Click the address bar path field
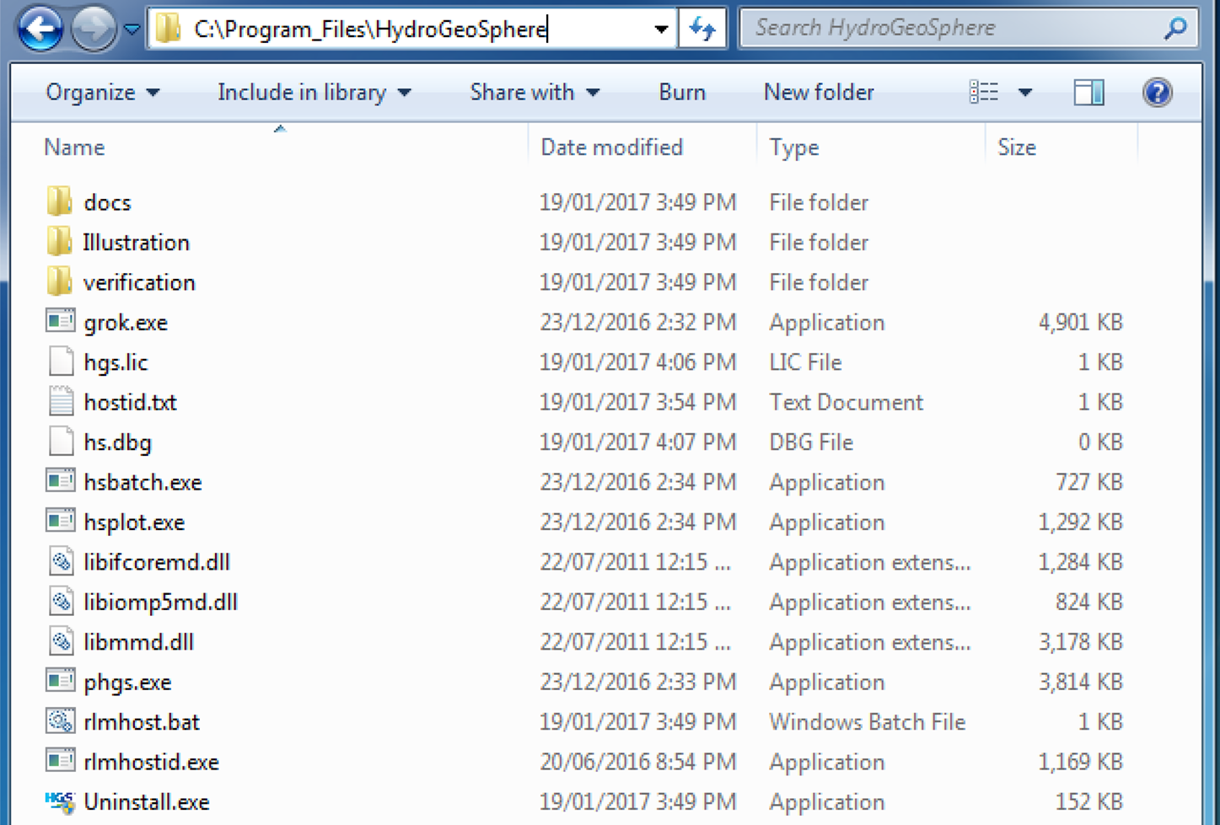 pyautogui.click(x=411, y=29)
